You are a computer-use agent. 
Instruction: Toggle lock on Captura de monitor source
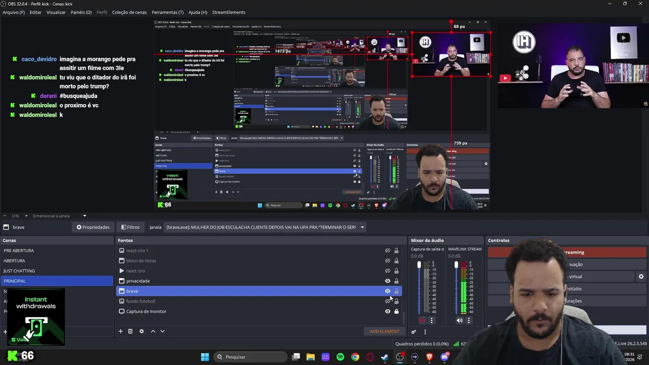(x=396, y=311)
